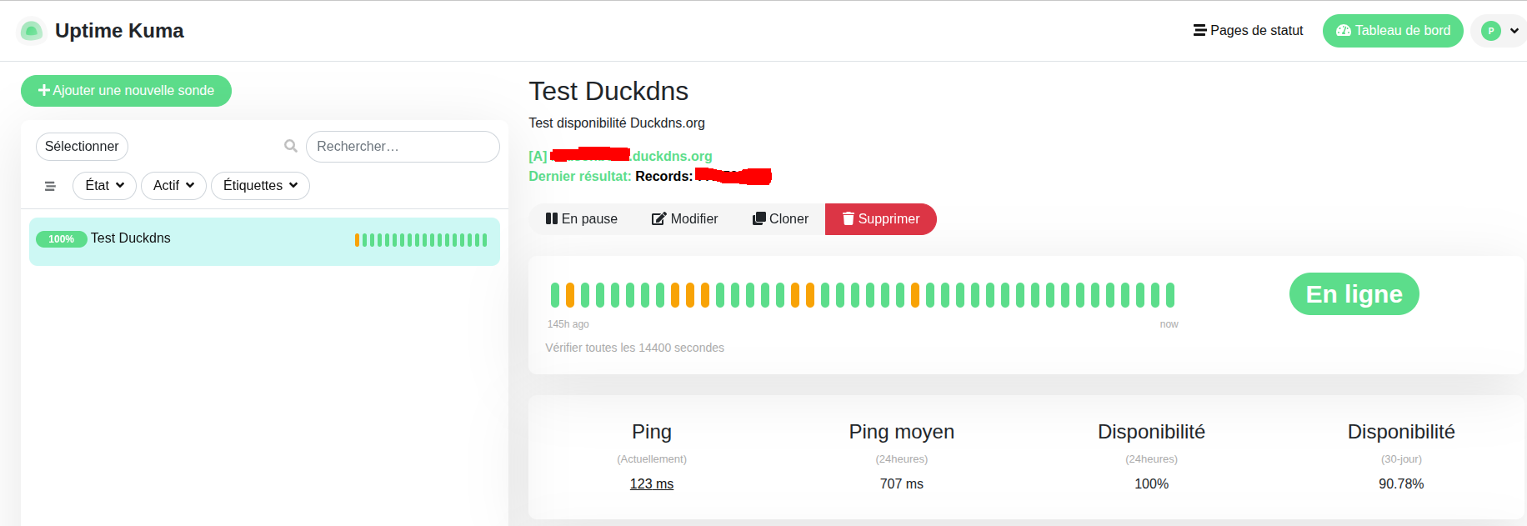The width and height of the screenshot is (1527, 526).
Task: Click the duckdns.org hostname link
Action: [671, 156]
